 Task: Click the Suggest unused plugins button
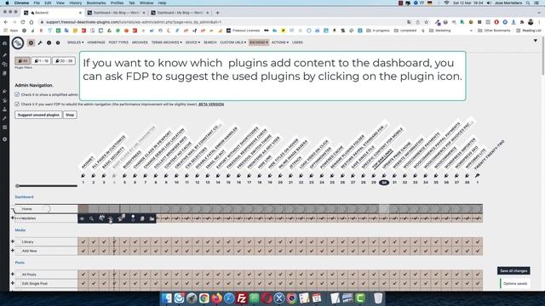(38, 115)
